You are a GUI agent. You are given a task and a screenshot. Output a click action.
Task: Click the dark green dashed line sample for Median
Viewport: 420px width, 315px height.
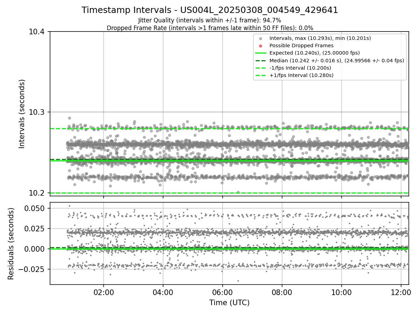click(x=260, y=61)
